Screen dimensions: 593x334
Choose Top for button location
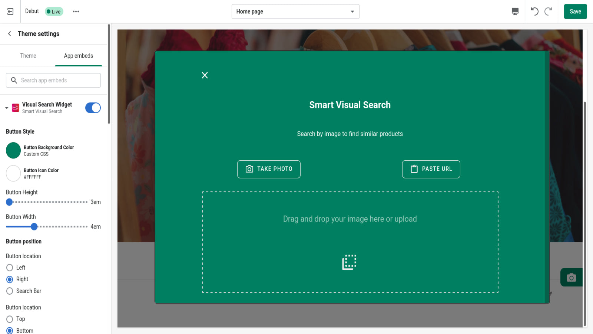10,319
